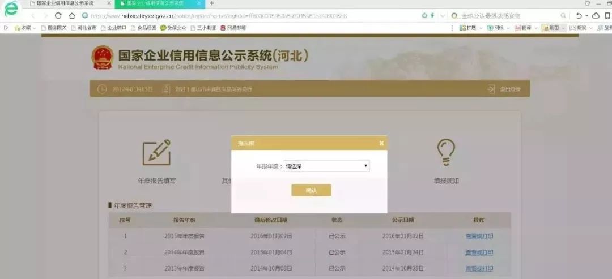Screen dimensions: 612x279
Task: Click the lightning speed-mode icon
Action: pyautogui.click(x=432, y=16)
